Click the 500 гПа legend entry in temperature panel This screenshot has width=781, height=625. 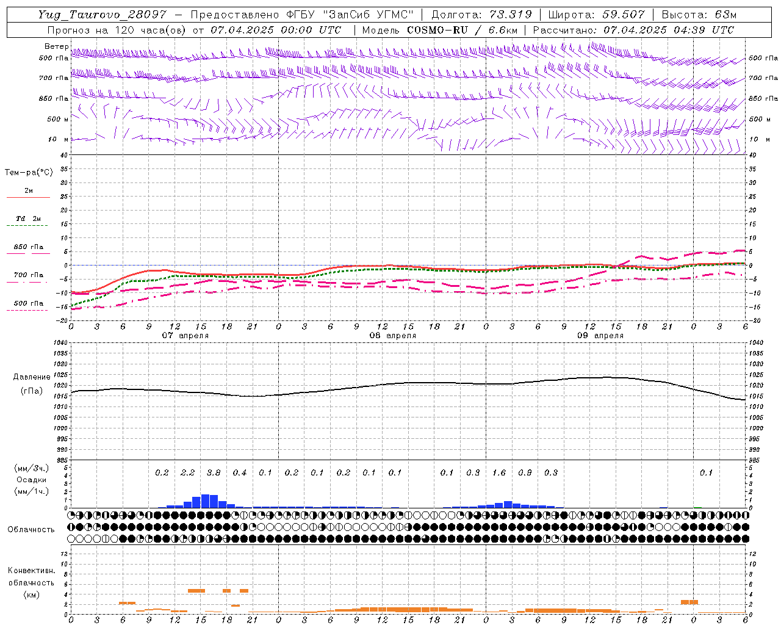(x=29, y=303)
